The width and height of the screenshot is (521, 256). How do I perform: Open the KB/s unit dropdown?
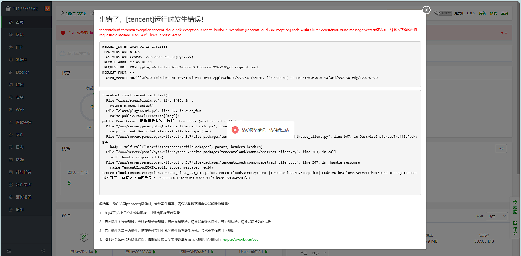[x=318, y=253]
